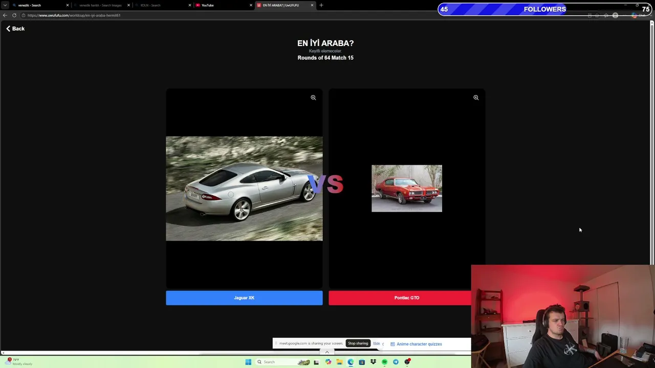This screenshot has height=368, width=655.
Task: Reload the current page
Action: [14, 15]
